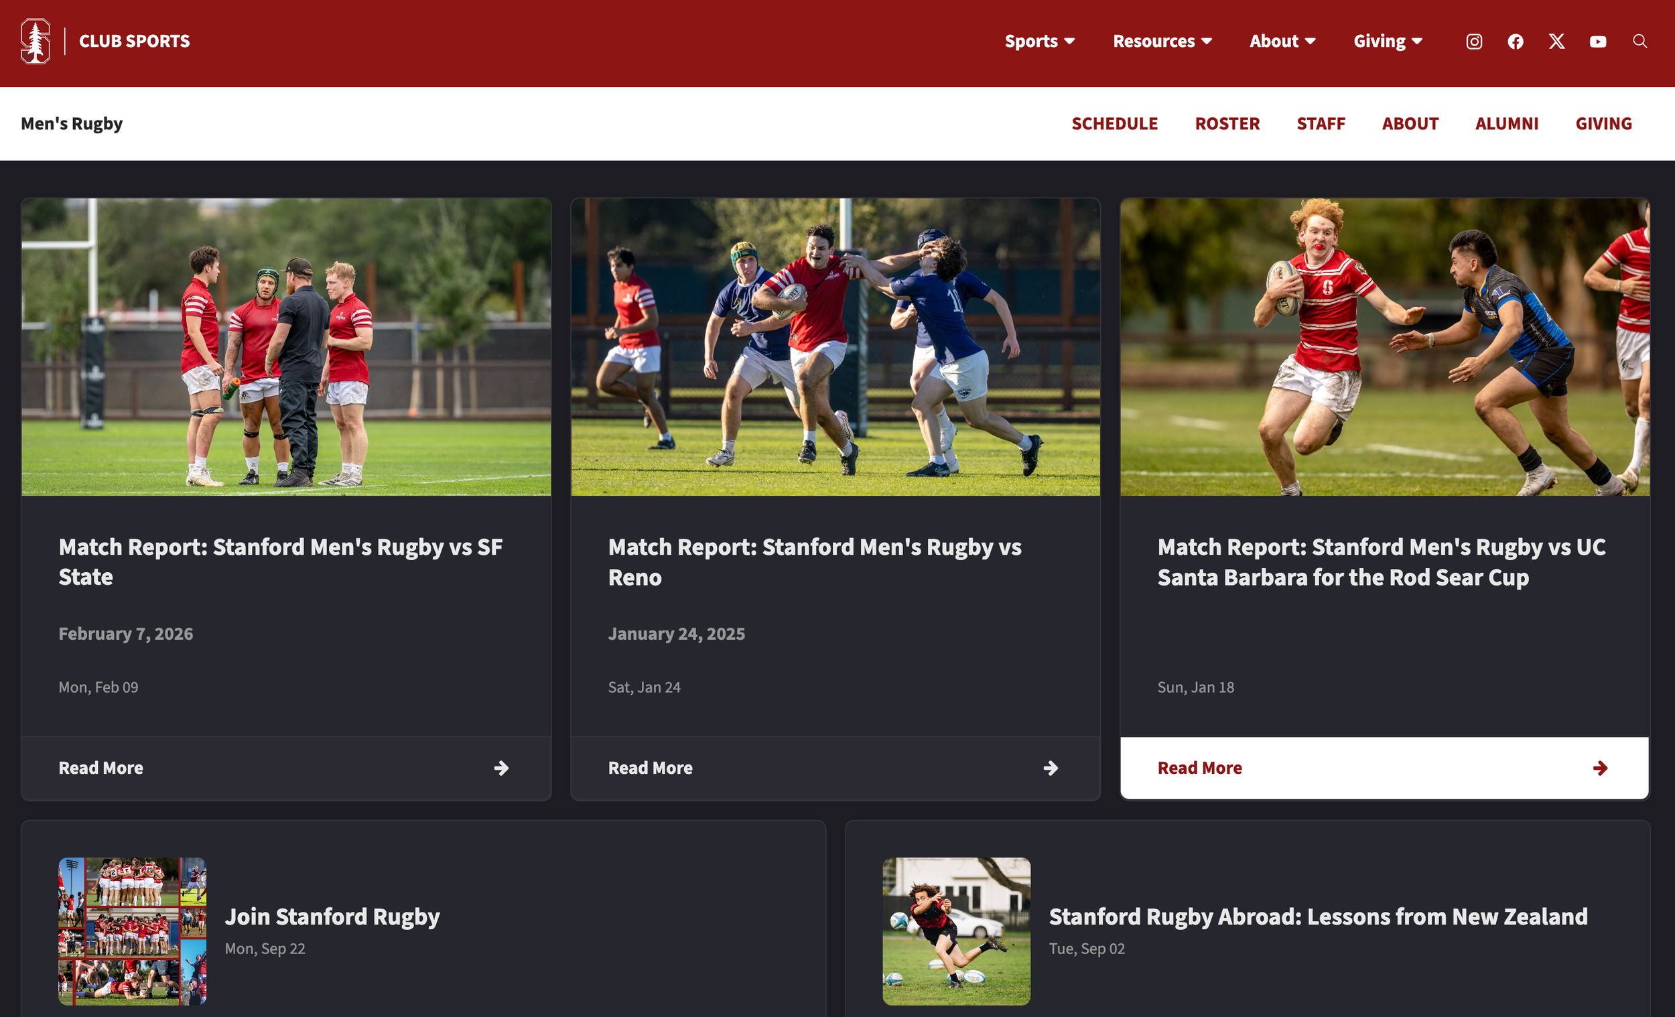Image resolution: width=1675 pixels, height=1017 pixels.
Task: Click red arrow on UC Santa Barbara card
Action: (x=1600, y=768)
